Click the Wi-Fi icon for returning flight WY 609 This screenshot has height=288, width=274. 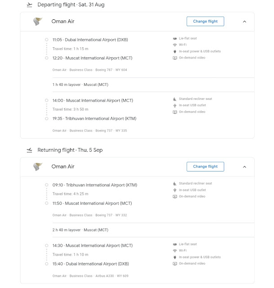175,251
